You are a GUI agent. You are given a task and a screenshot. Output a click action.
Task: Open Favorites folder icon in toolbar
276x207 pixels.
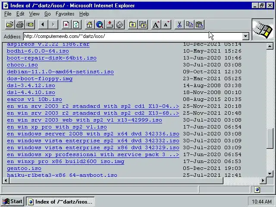coord(132,25)
